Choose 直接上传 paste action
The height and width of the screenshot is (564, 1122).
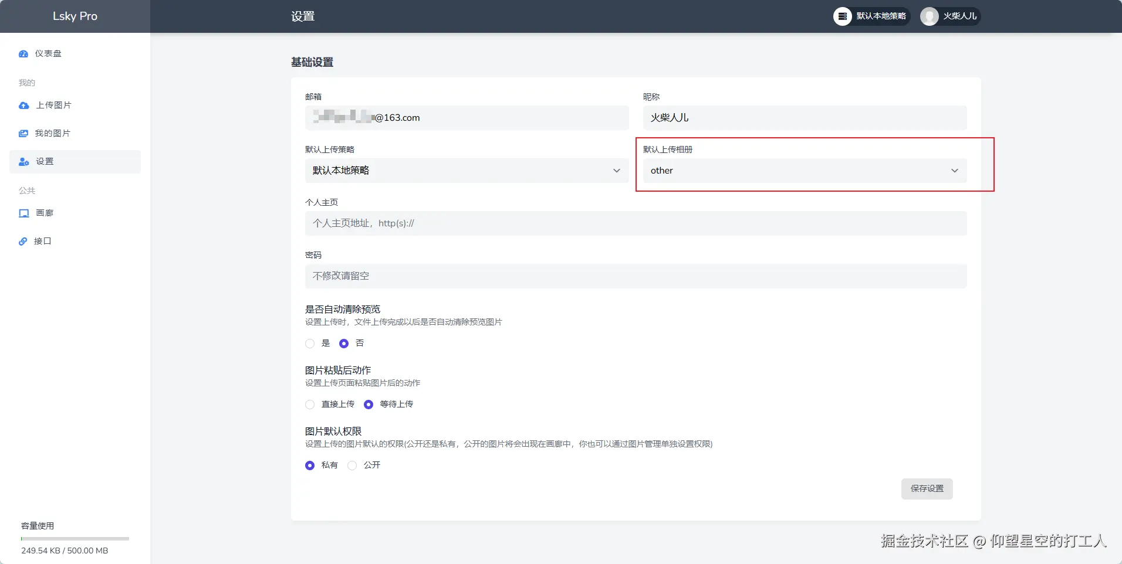tap(310, 405)
